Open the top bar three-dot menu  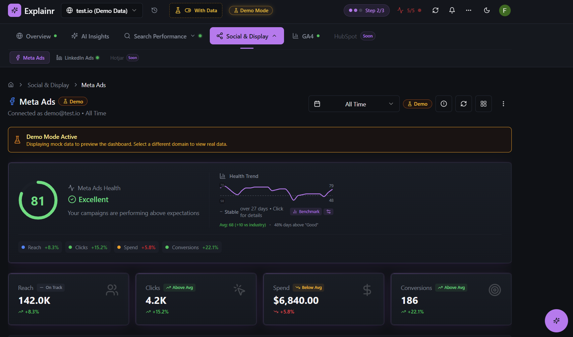(x=469, y=10)
